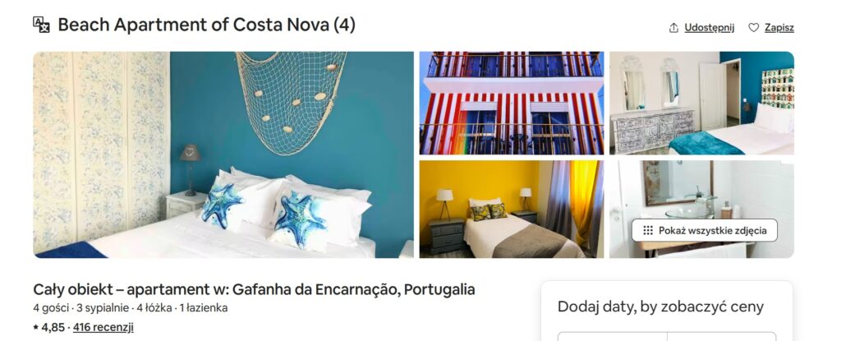Click the Cały obiekt apartament location heading

pyautogui.click(x=254, y=289)
